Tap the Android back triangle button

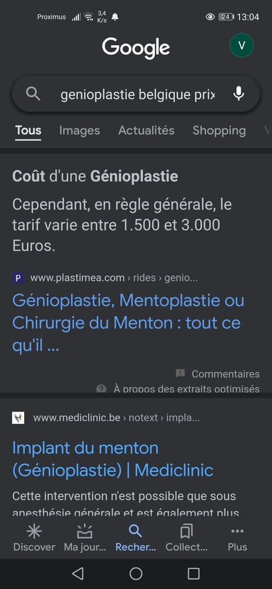click(x=77, y=574)
